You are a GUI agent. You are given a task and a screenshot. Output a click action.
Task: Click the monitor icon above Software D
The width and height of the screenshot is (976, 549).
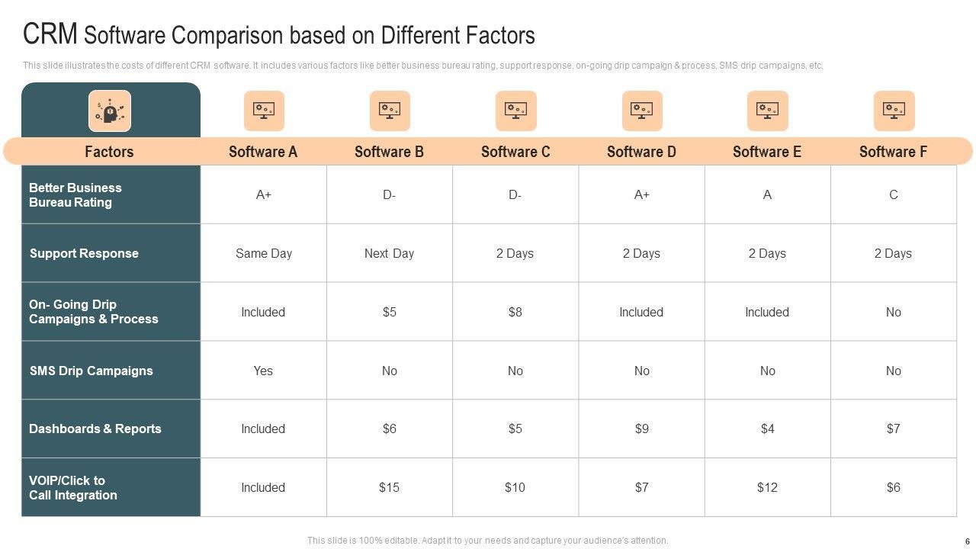pyautogui.click(x=642, y=111)
